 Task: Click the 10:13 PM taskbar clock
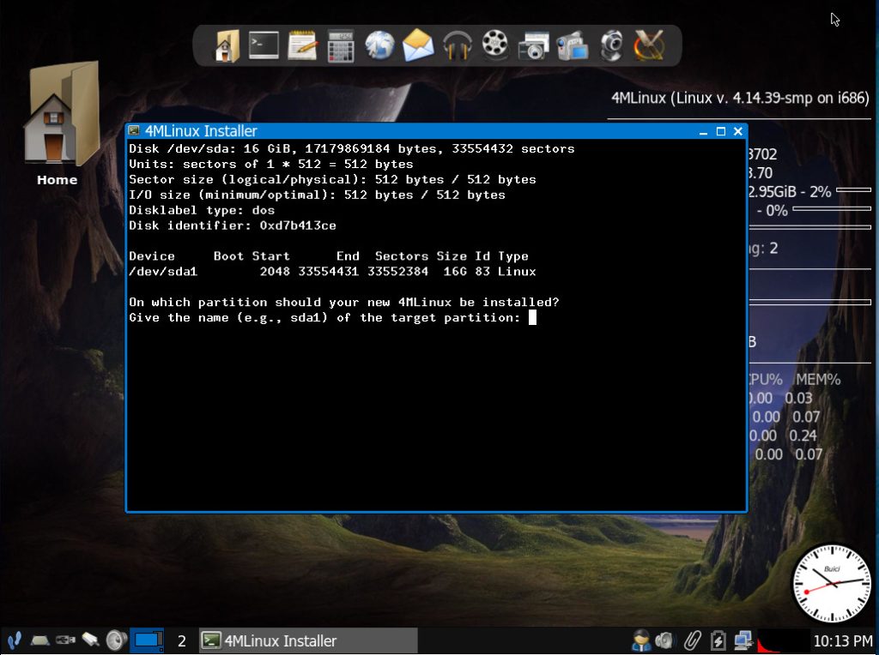tap(842, 640)
